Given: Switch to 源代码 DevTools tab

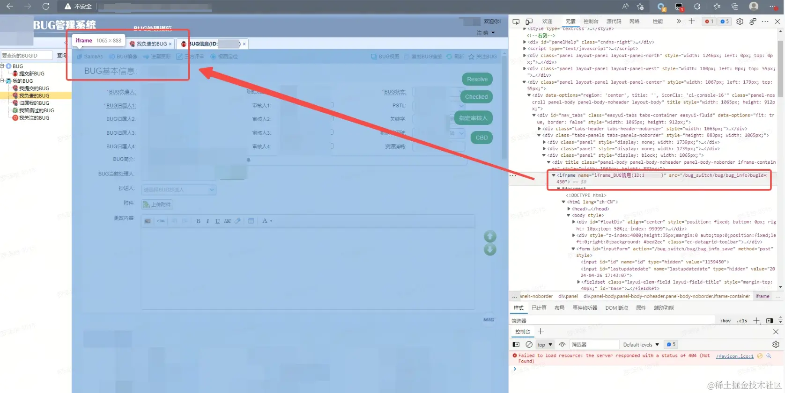Looking at the screenshot, I should [614, 22].
